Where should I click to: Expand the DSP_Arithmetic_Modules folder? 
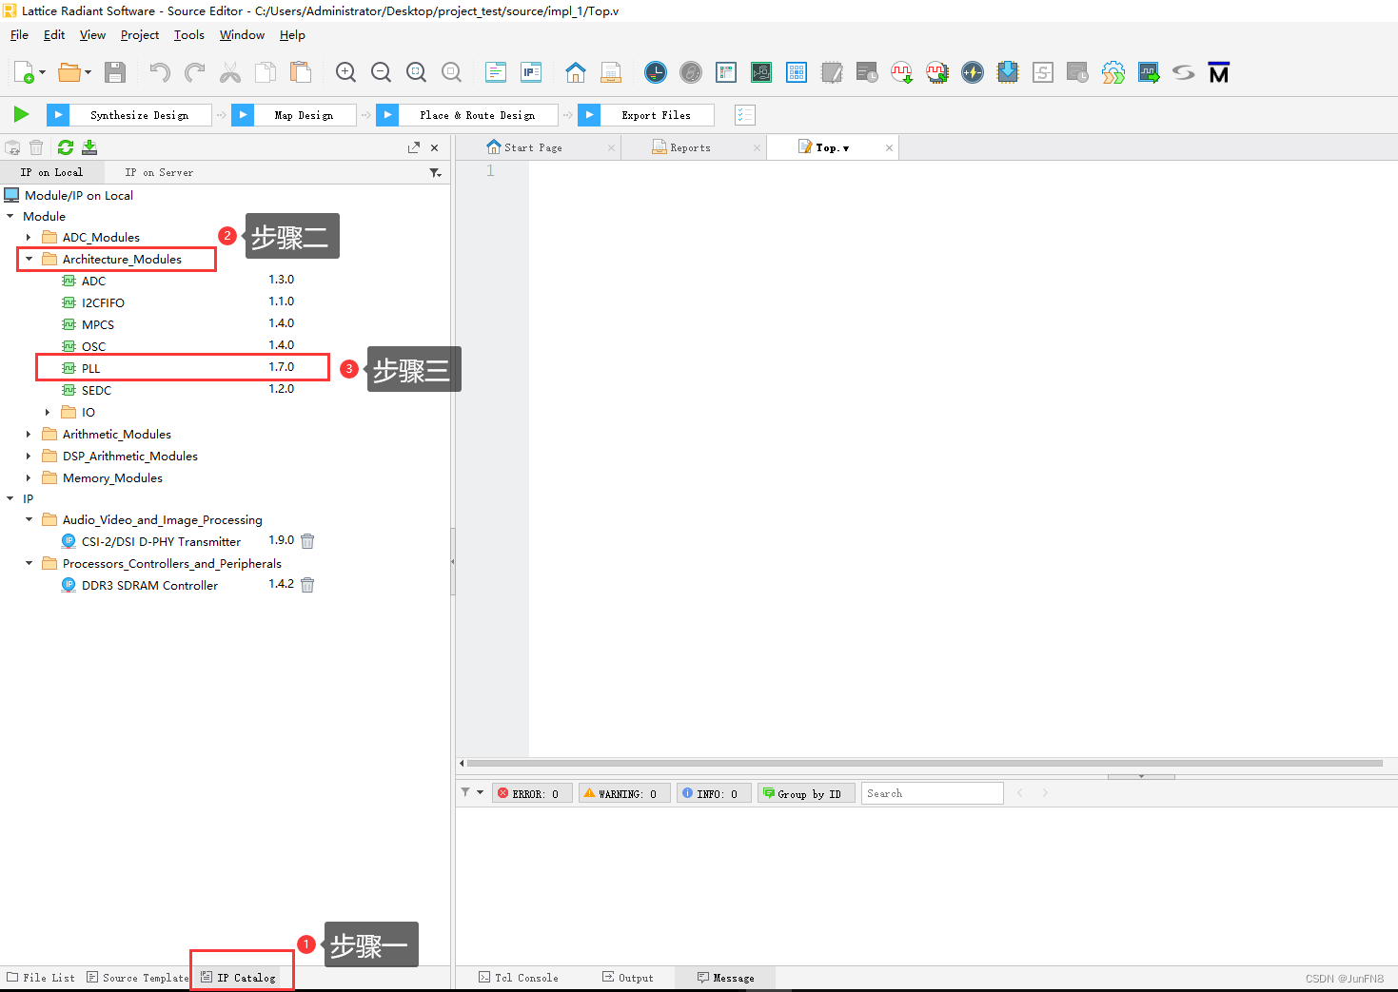[x=29, y=456]
